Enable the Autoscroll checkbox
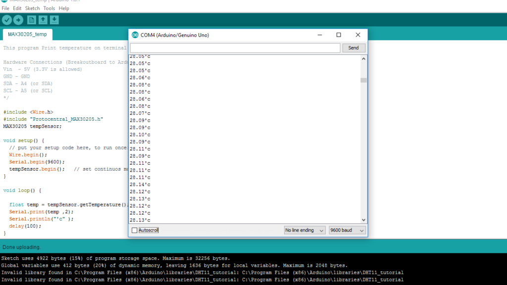 coord(135,231)
